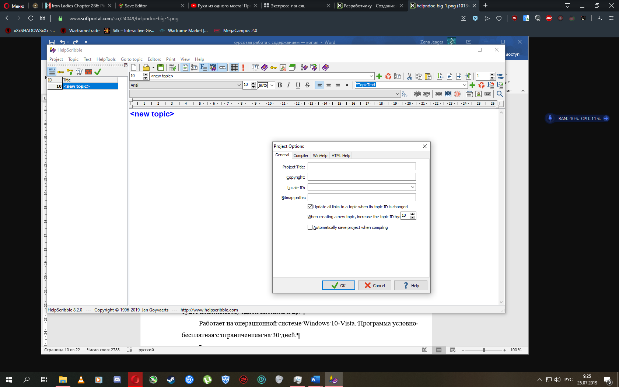Expand the Arial font name dropdown
Screen dimensions: 619x387
239,85
